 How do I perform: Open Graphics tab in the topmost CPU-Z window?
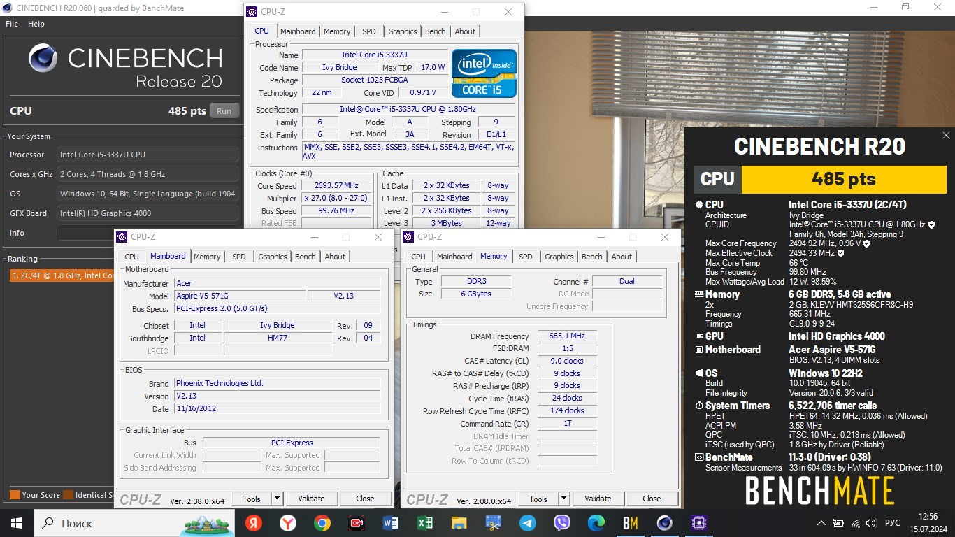coord(403,31)
